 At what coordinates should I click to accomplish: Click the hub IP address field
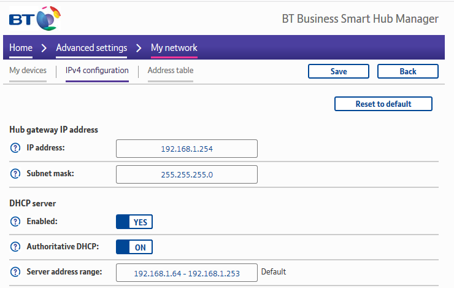click(x=187, y=149)
